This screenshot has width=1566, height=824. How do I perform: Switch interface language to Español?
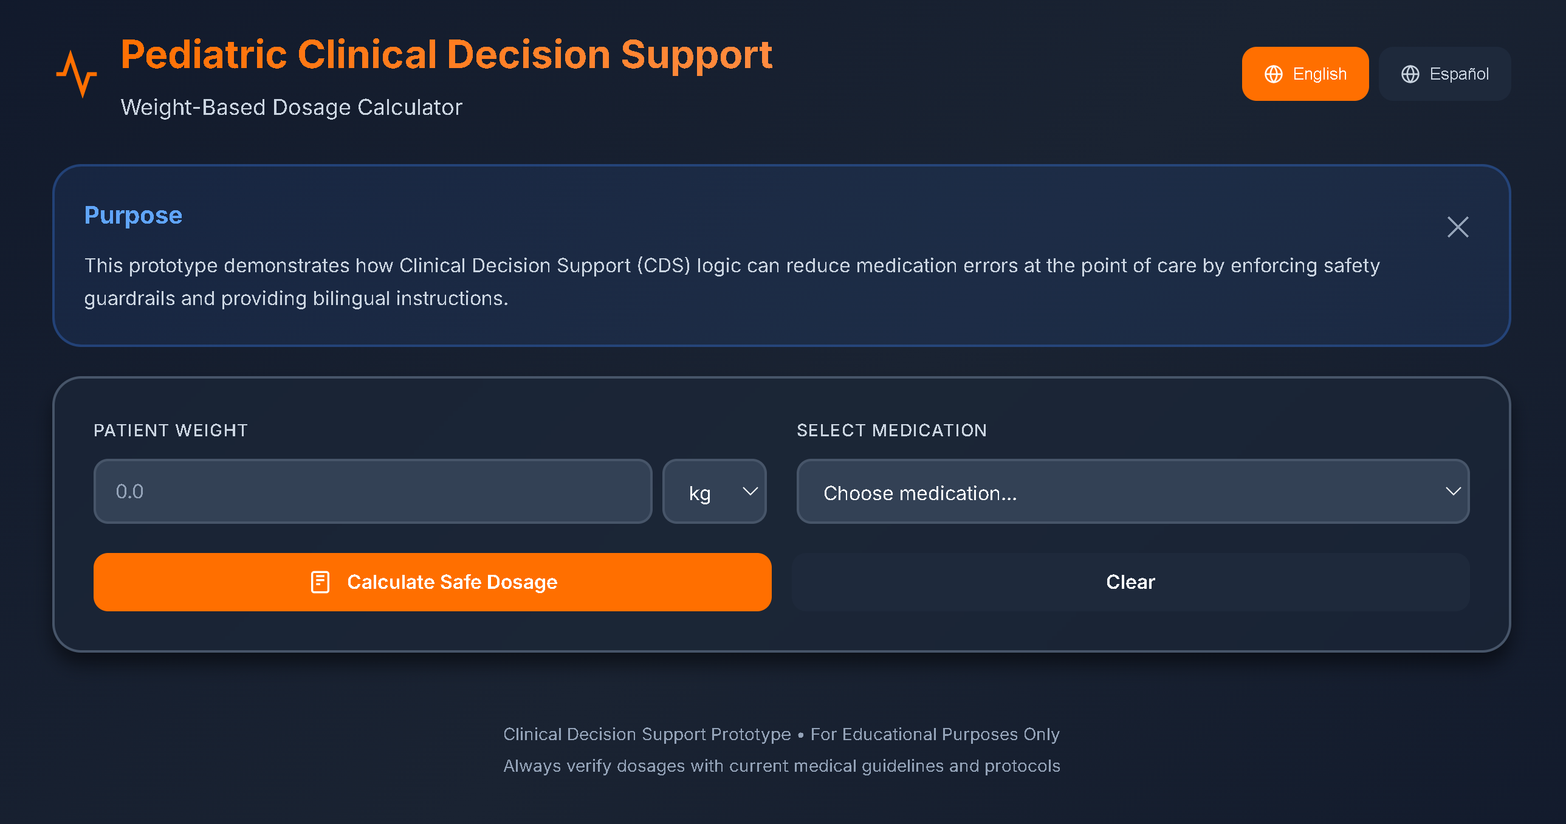(1445, 74)
